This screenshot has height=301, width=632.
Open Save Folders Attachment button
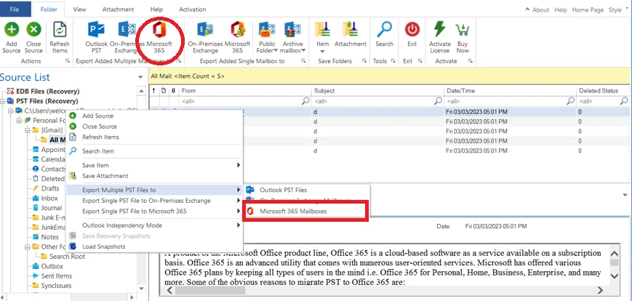(351, 34)
